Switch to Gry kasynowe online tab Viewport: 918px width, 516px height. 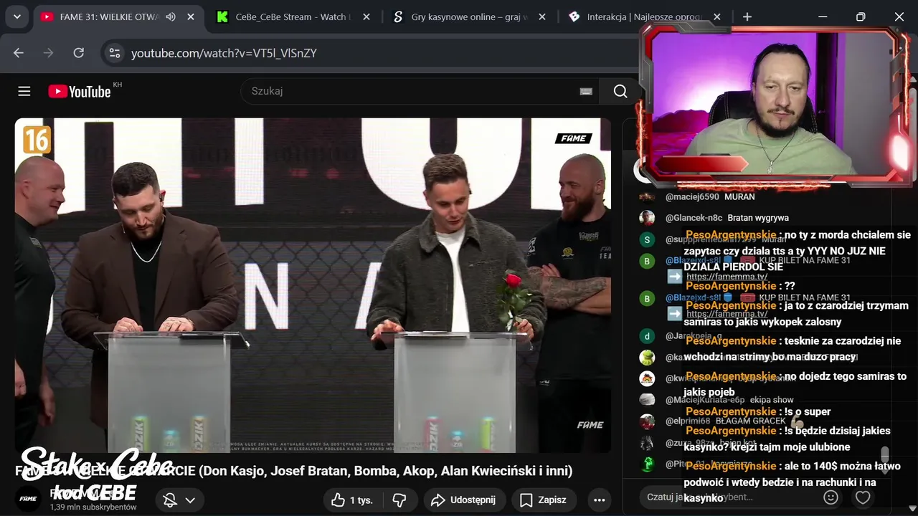pyautogui.click(x=470, y=16)
